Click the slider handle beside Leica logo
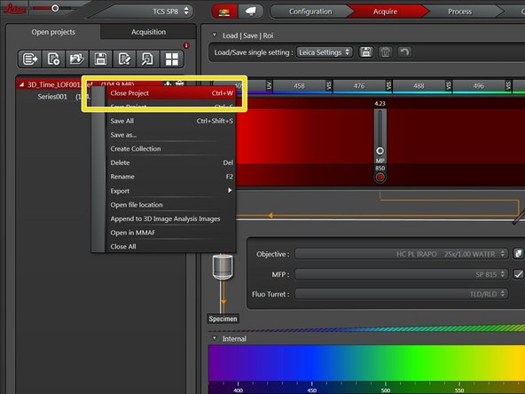Screen dimensions: 525x394 55,8
